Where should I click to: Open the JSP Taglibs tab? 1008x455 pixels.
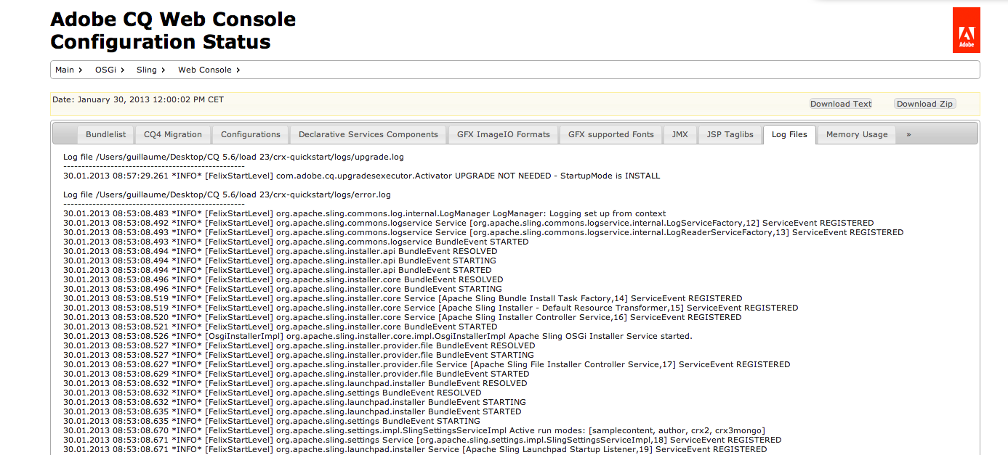[x=730, y=134]
